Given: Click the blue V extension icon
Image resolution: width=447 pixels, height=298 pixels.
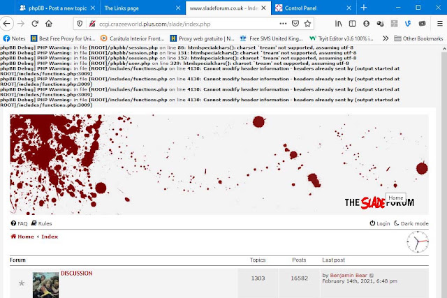Looking at the screenshot, I should tap(408, 24).
